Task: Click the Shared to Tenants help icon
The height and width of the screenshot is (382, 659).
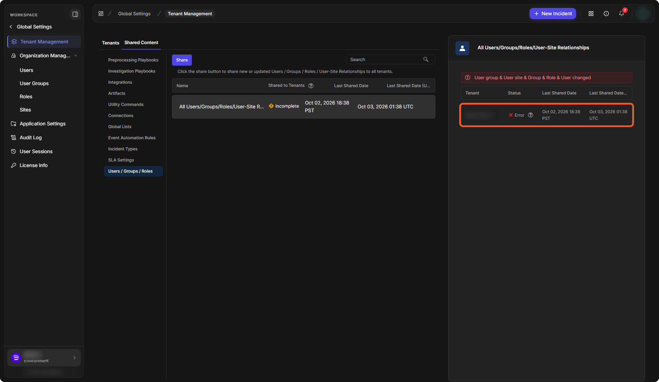Action: coord(311,86)
